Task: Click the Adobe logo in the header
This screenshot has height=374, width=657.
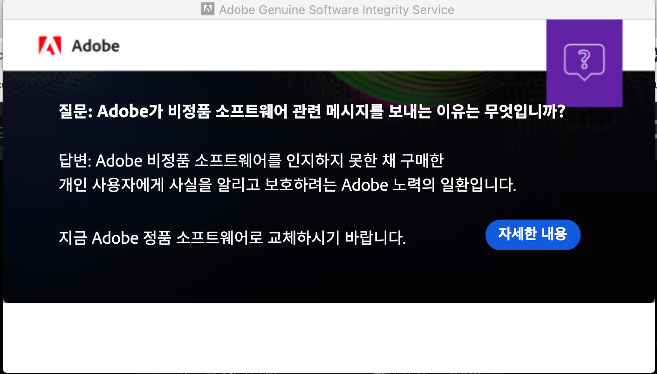Action: 79,46
